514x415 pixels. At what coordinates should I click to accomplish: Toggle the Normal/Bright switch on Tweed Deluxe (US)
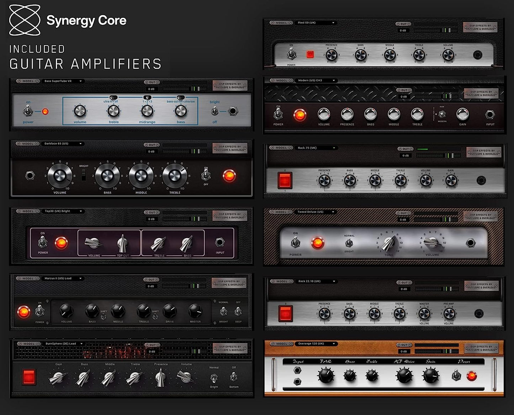[x=349, y=243]
